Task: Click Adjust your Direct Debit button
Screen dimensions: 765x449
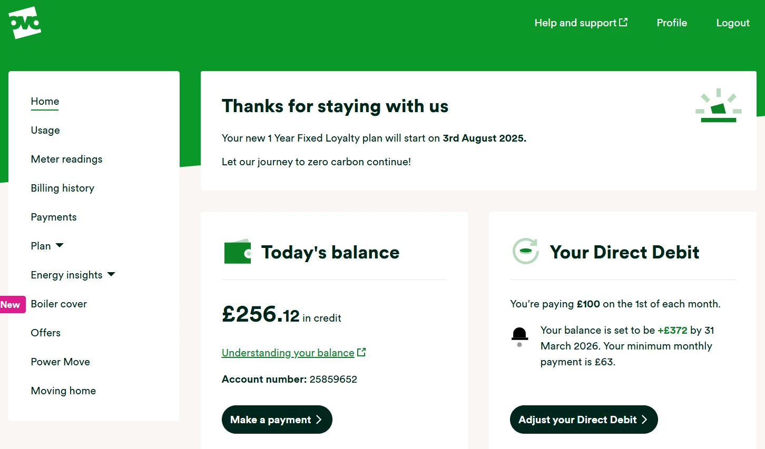Action: 583,420
